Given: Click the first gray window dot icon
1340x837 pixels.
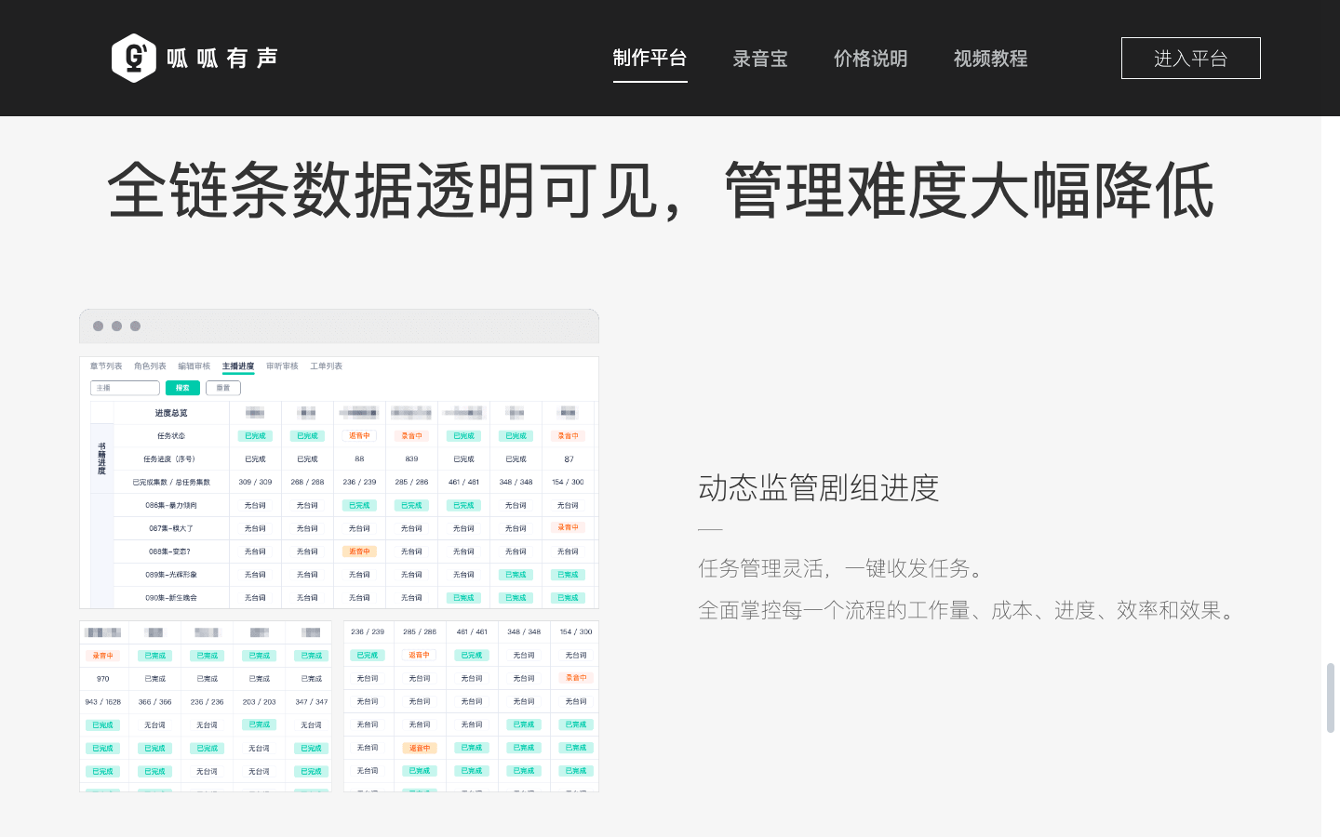Looking at the screenshot, I should (98, 326).
